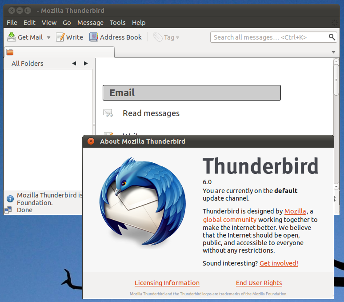Click the All Folders header label
The height and width of the screenshot is (302, 344).
point(28,64)
